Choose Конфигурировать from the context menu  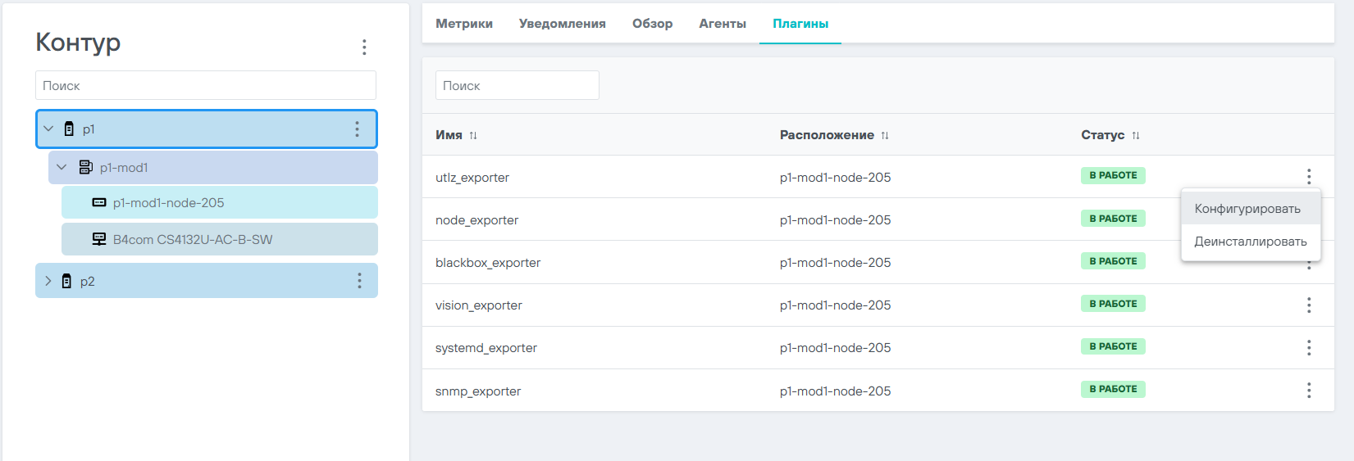tap(1247, 209)
